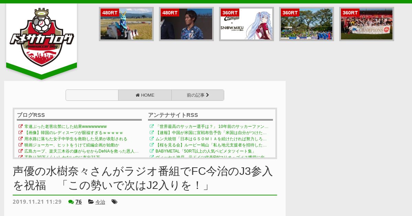Screen dimensions: 412x216
Task: Open link 【速報】中国が米国に宣戦布告予告
Action: (211, 133)
